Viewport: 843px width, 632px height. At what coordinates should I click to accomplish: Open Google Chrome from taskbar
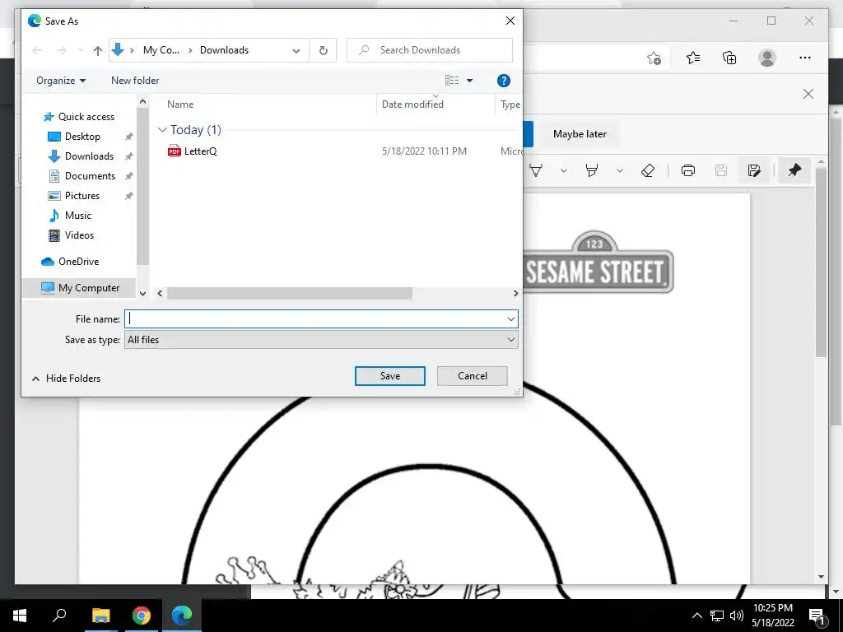point(142,616)
